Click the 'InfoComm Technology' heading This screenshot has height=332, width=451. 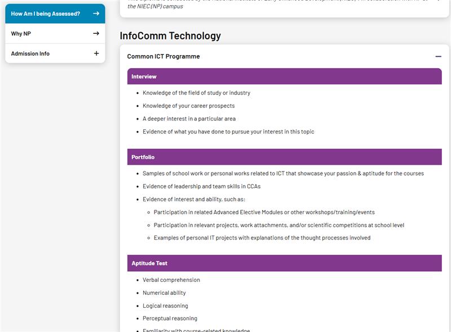click(170, 36)
